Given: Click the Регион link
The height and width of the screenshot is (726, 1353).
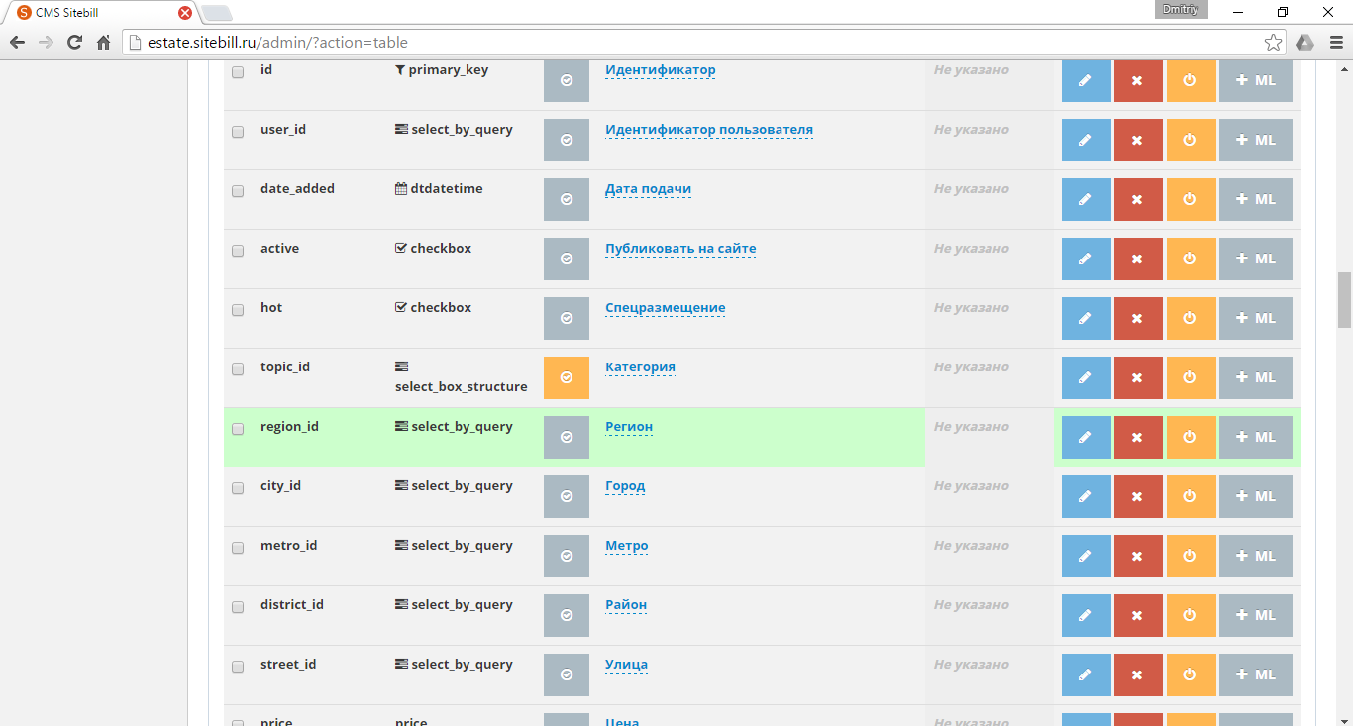Looking at the screenshot, I should coord(629,427).
